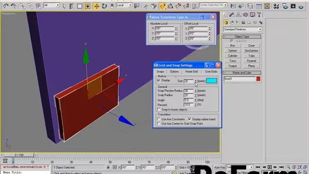Image resolution: width=309 pixels, height=174 pixels.
Task: Click the Align tool icon
Action: (x=241, y=6)
